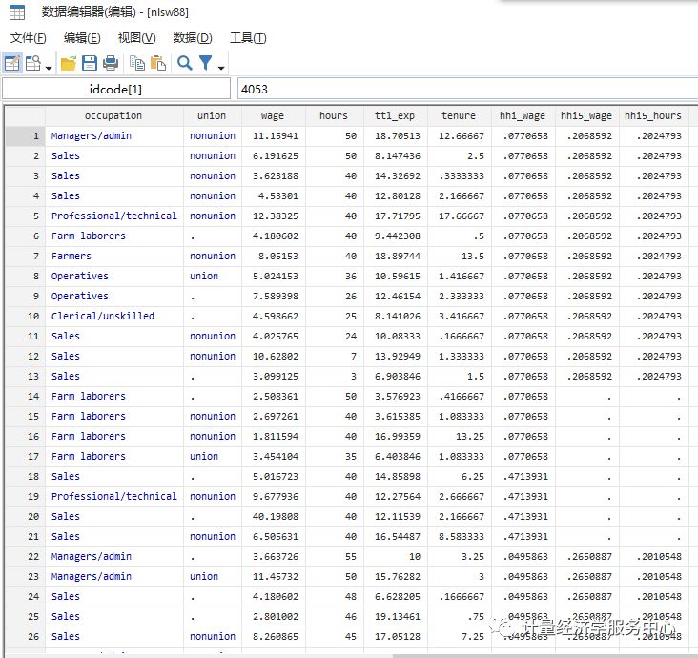
Task: Click the open file folder icon
Action: click(69, 64)
